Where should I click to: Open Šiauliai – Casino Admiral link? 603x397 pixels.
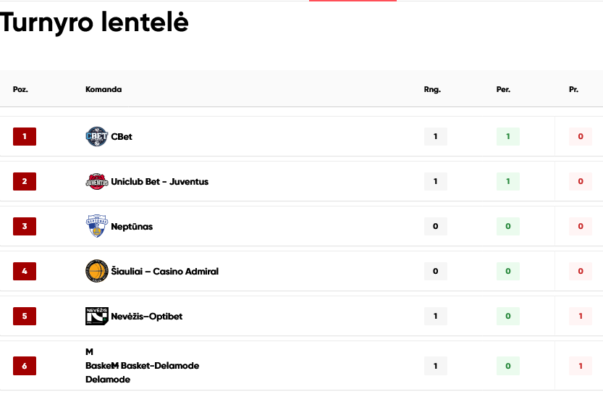[164, 271]
